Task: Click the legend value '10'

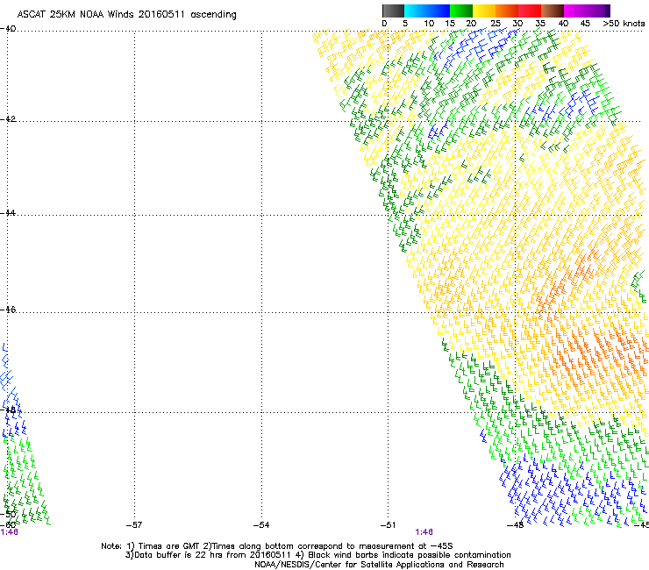Action: 429,24
